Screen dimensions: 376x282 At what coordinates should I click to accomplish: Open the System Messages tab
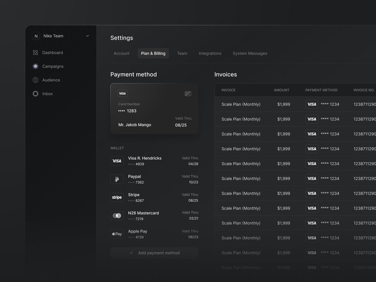250,54
